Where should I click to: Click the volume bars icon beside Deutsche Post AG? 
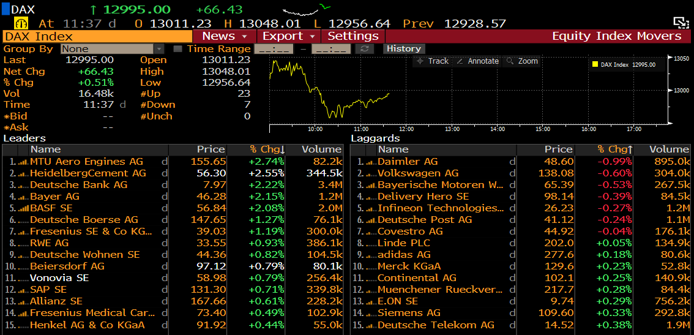[x=370, y=220]
